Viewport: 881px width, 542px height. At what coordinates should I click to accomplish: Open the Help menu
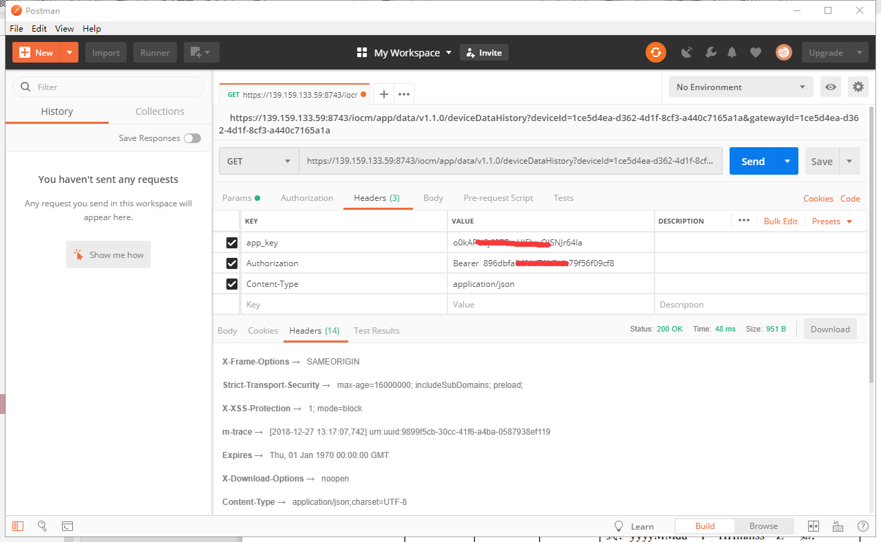92,28
